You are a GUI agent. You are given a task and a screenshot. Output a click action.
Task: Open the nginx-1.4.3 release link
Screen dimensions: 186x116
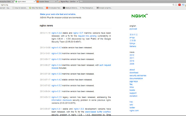(56, 48)
